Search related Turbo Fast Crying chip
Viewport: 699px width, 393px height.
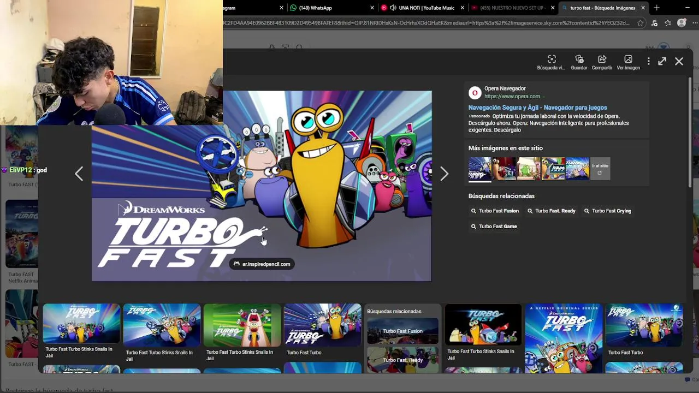pyautogui.click(x=608, y=211)
